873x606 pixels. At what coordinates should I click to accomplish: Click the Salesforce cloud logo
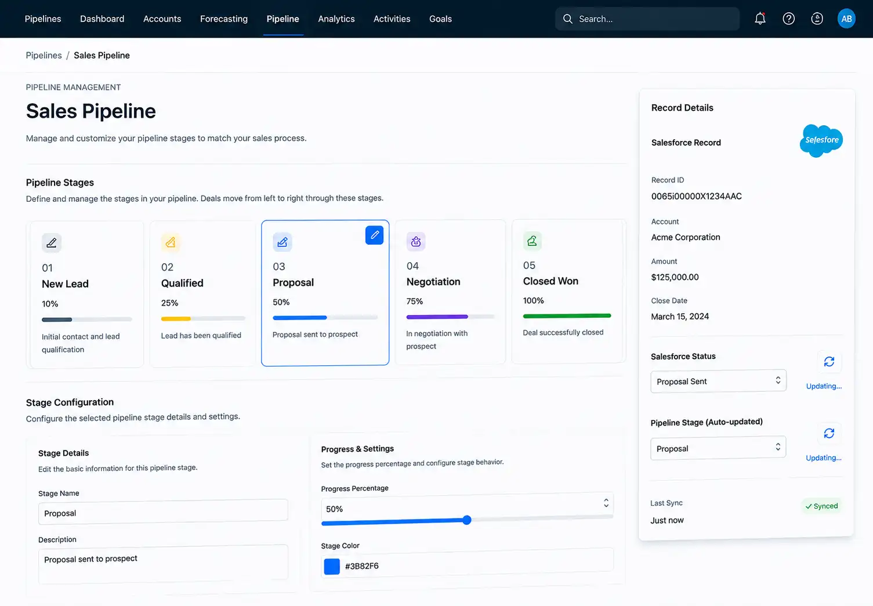[821, 140]
